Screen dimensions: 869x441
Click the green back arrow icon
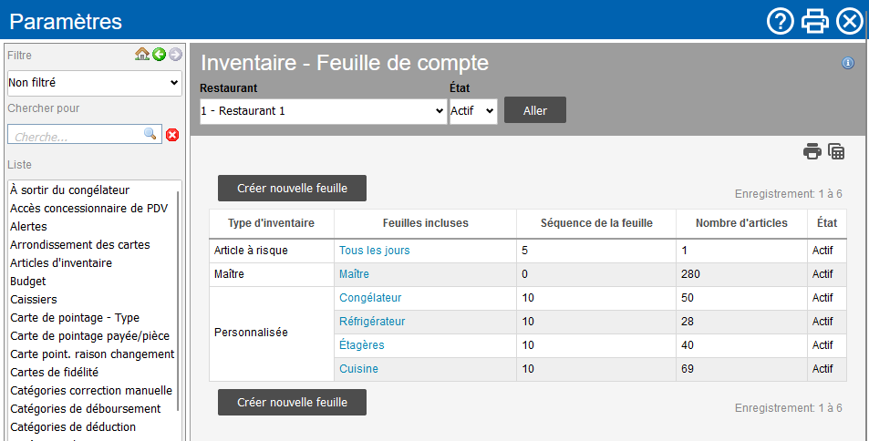point(159,55)
